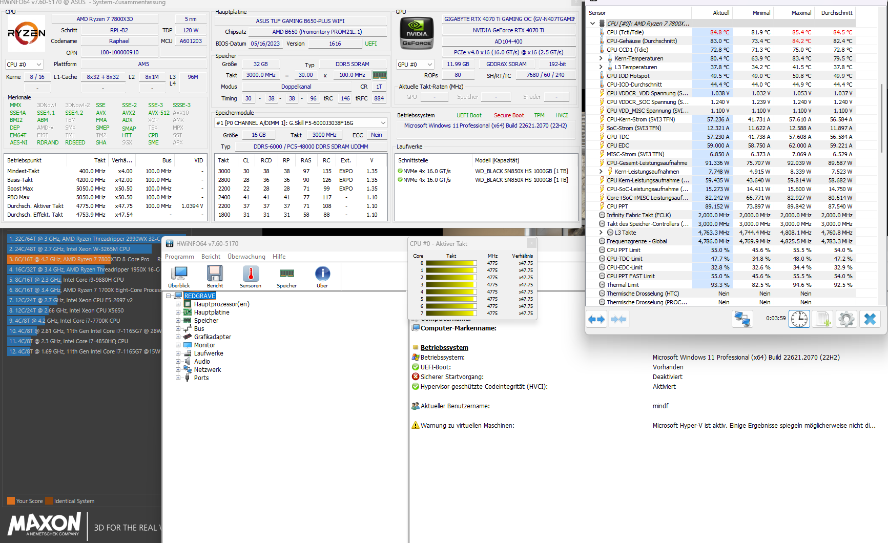
Task: Click the Sensor column header
Action: (639, 13)
